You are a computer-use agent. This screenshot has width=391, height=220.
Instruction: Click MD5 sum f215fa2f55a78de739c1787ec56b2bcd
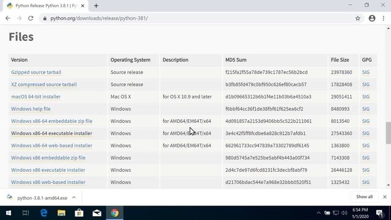tap(266, 72)
